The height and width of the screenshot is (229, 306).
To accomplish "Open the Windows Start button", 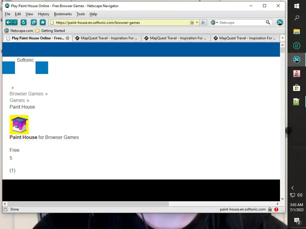I will 297,6.
